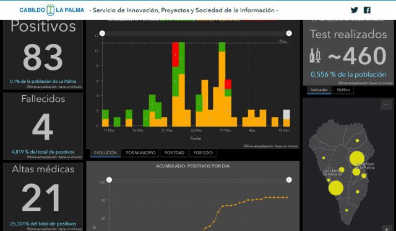Click the Fallecidos count 4
The image size is (396, 231).
43,127
